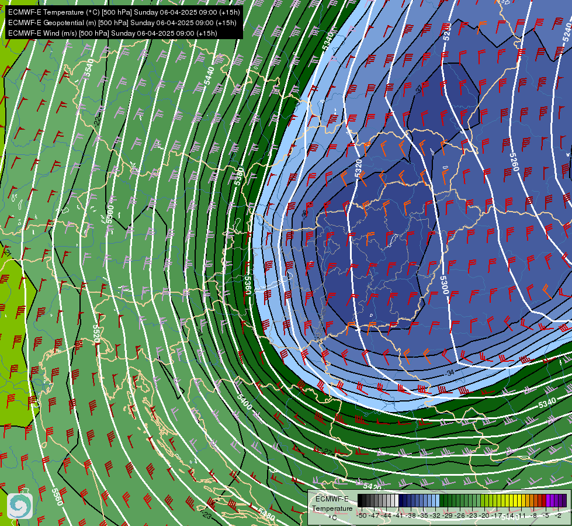Click the 5560 geopotential contour label
572x526 pixels.
click(x=57, y=496)
